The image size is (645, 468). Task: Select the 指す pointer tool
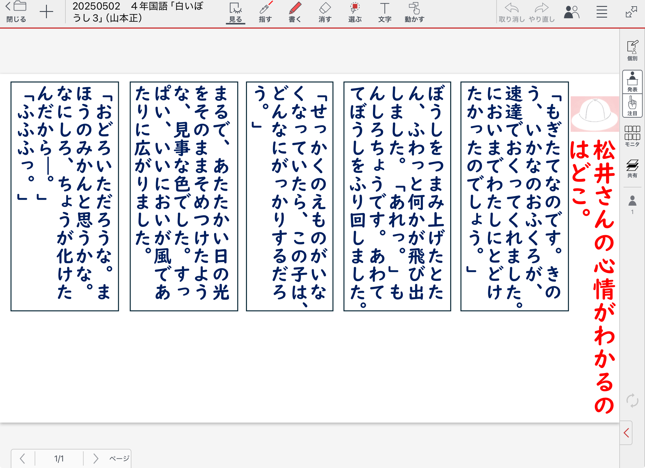(265, 13)
